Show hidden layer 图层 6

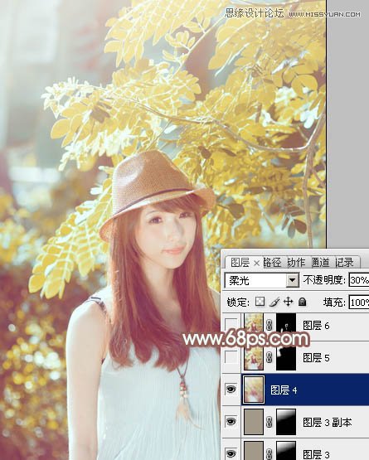pyautogui.click(x=231, y=325)
